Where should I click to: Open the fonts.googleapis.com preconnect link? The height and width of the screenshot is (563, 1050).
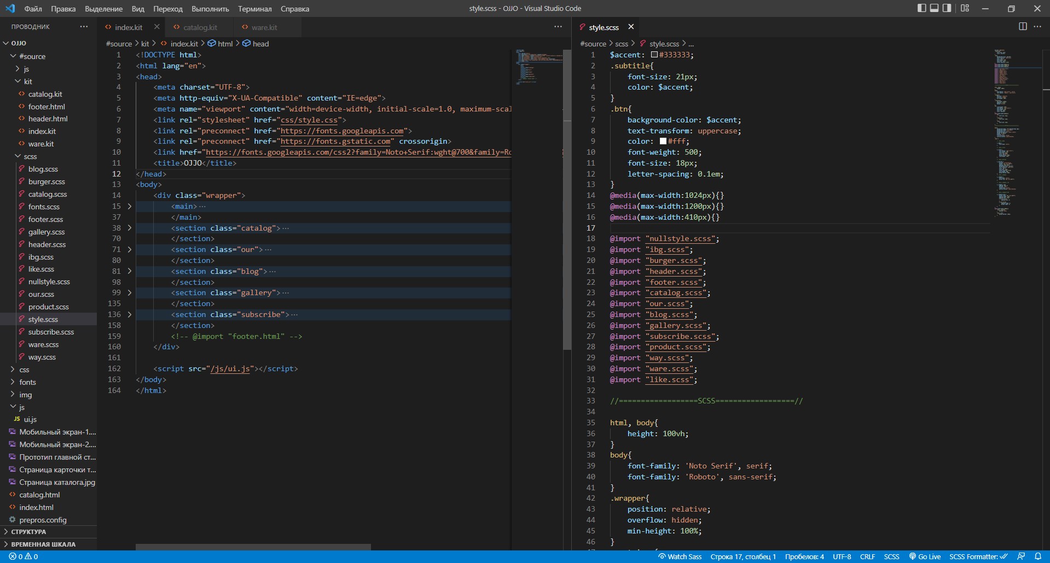(x=342, y=131)
